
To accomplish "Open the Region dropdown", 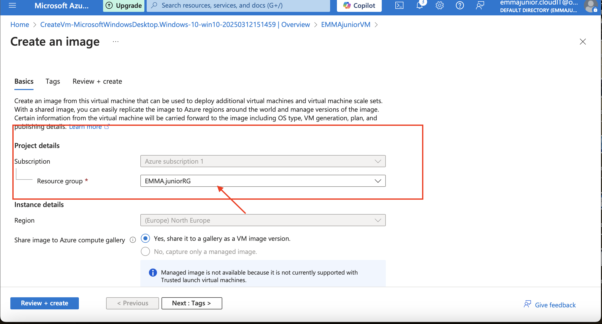I will 263,220.
